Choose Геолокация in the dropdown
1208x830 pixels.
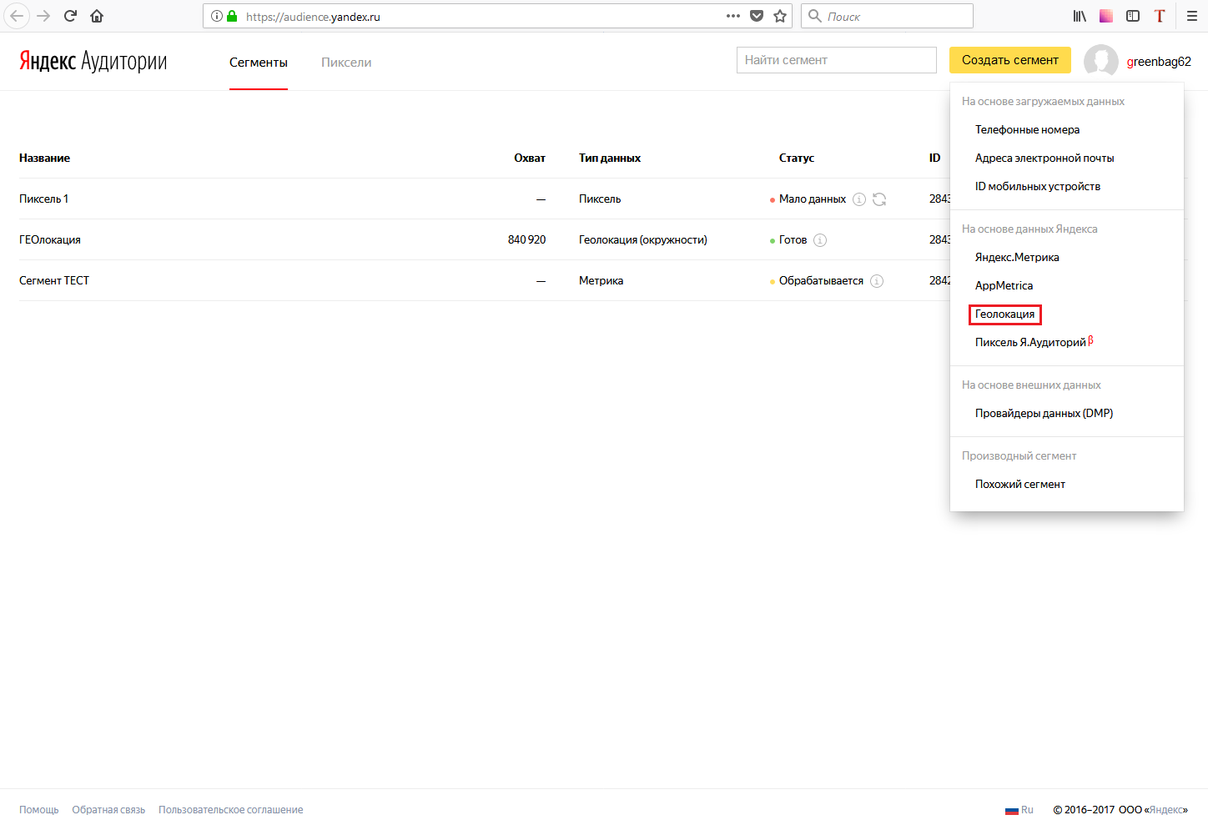tap(1004, 314)
